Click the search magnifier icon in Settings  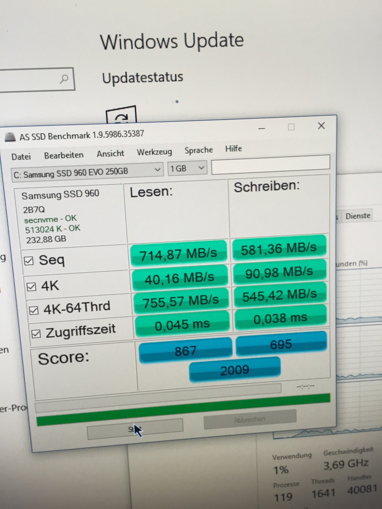click(x=64, y=79)
